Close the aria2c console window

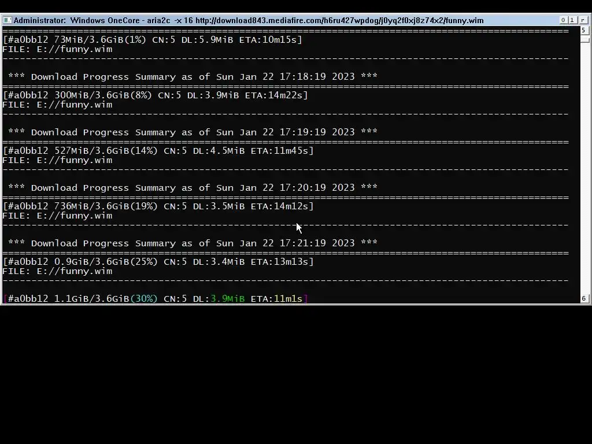tap(583, 20)
